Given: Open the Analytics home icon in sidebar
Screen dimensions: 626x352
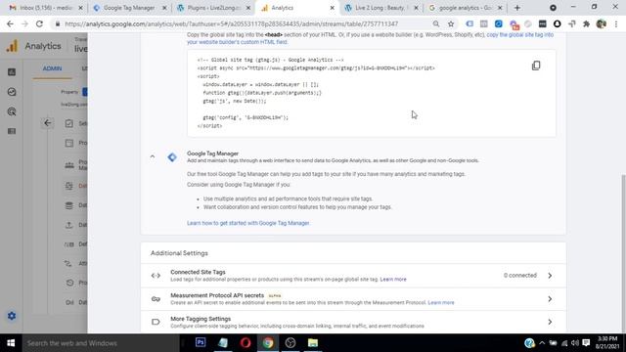Looking at the screenshot, I should click(12, 72).
